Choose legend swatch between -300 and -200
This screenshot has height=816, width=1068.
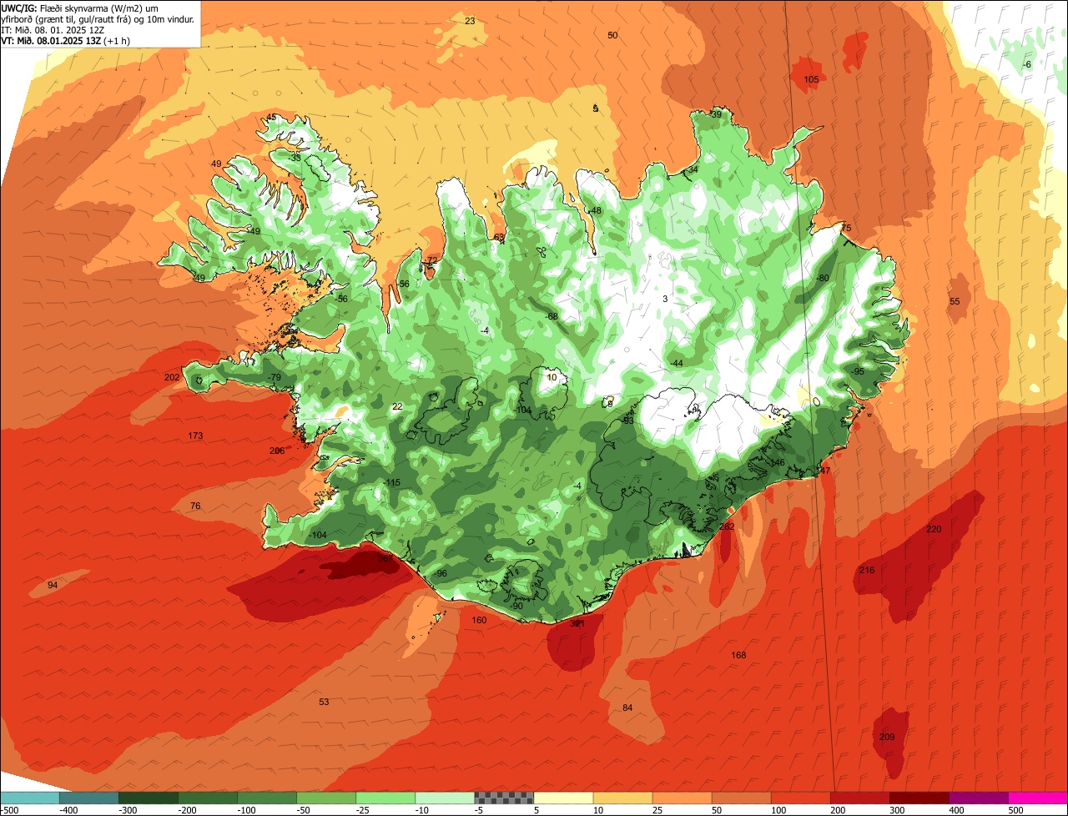[148, 798]
